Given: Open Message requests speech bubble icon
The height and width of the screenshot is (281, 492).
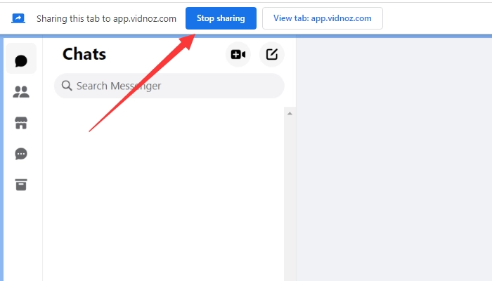Looking at the screenshot, I should 21,154.
